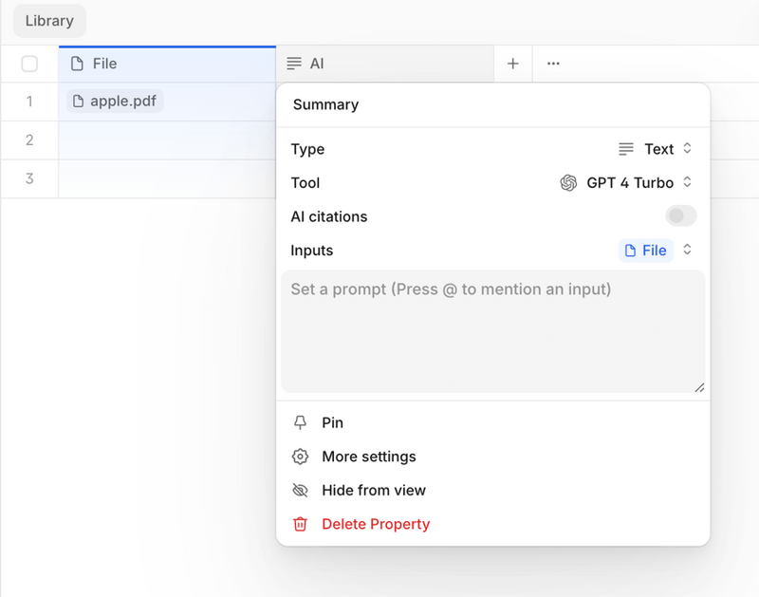Screen dimensions: 759x597
Task: Add a new property with the plus button
Action: click(512, 64)
